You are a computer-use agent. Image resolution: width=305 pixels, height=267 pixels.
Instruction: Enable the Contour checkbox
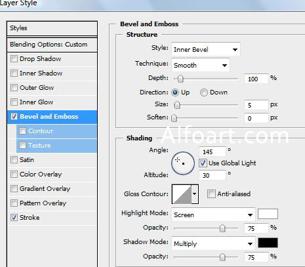click(x=22, y=131)
